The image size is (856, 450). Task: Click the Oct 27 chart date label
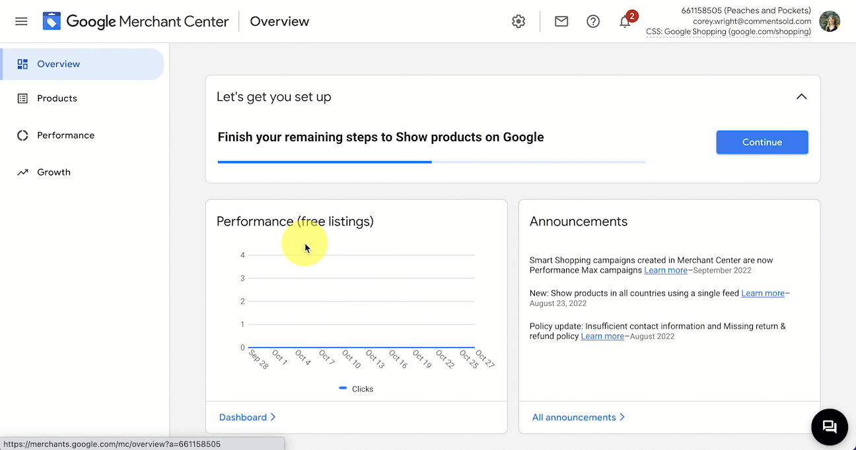[x=485, y=360]
